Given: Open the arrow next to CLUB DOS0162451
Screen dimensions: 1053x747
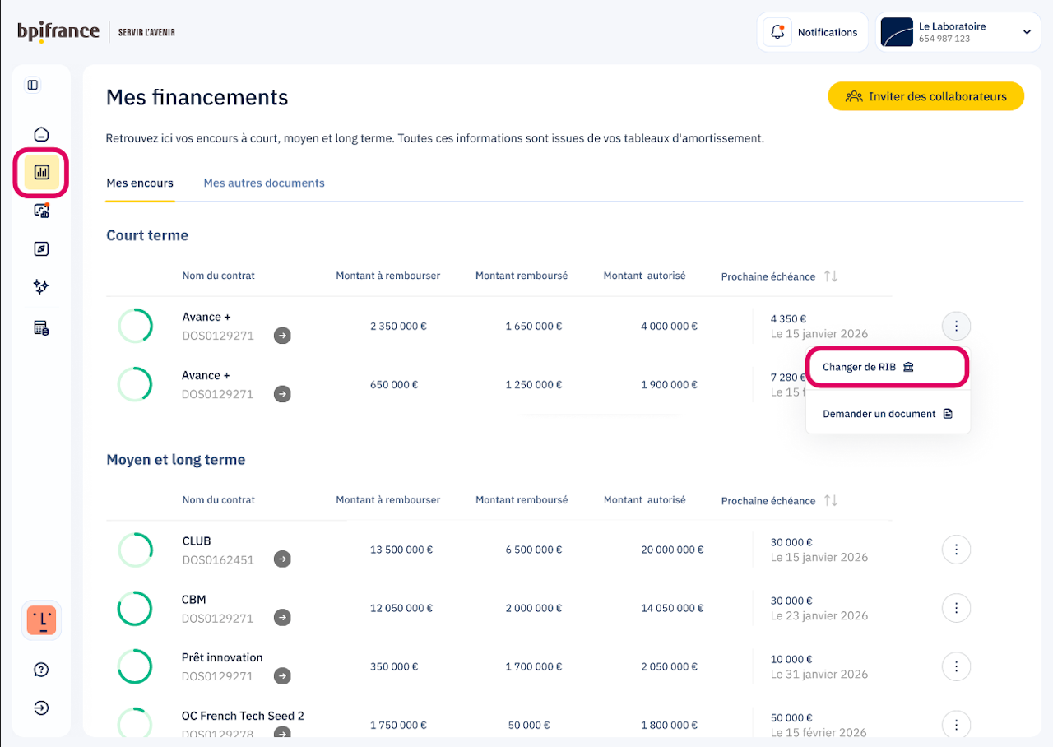Looking at the screenshot, I should pyautogui.click(x=282, y=559).
